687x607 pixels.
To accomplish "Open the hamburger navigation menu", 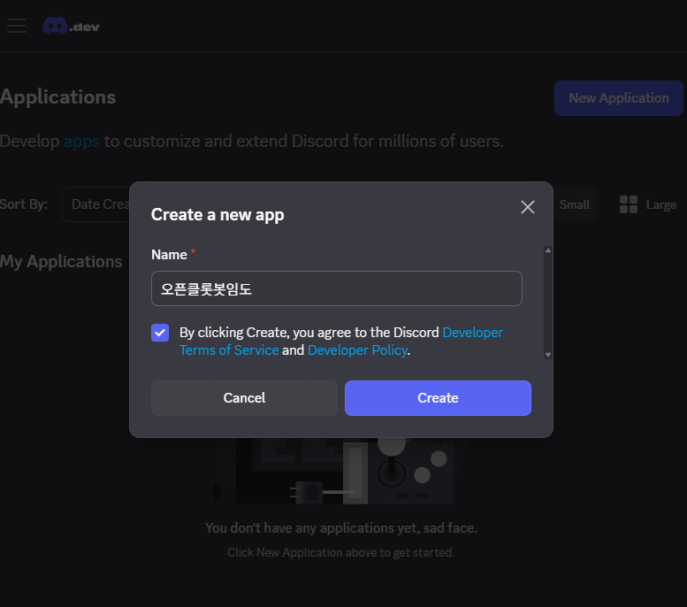I will 17,26.
